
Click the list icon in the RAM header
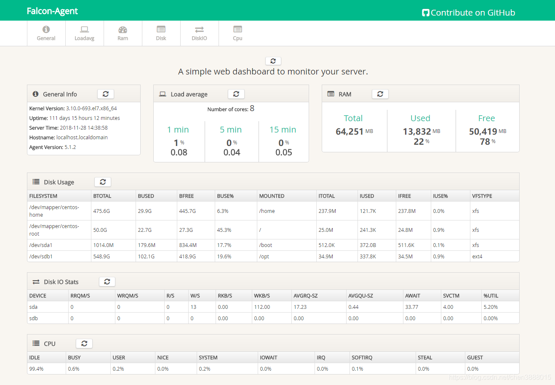(331, 94)
